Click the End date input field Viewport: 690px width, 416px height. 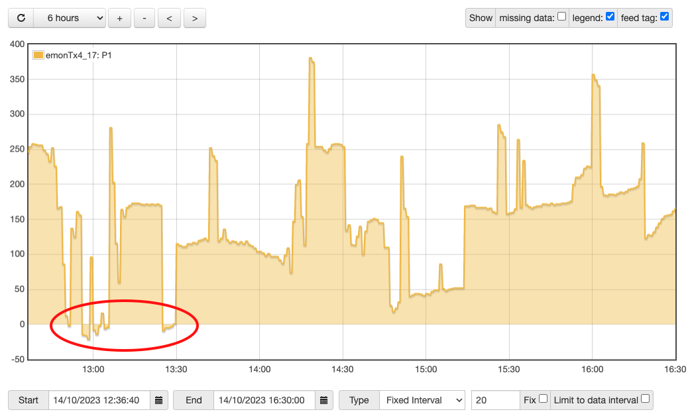(x=264, y=400)
